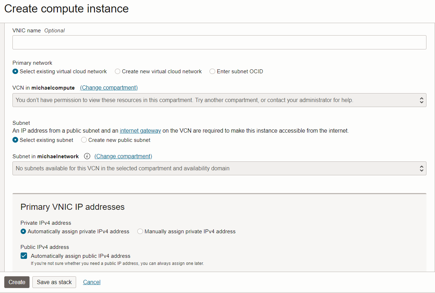Change compartment for the VCN
The width and height of the screenshot is (435, 293).
click(x=109, y=88)
